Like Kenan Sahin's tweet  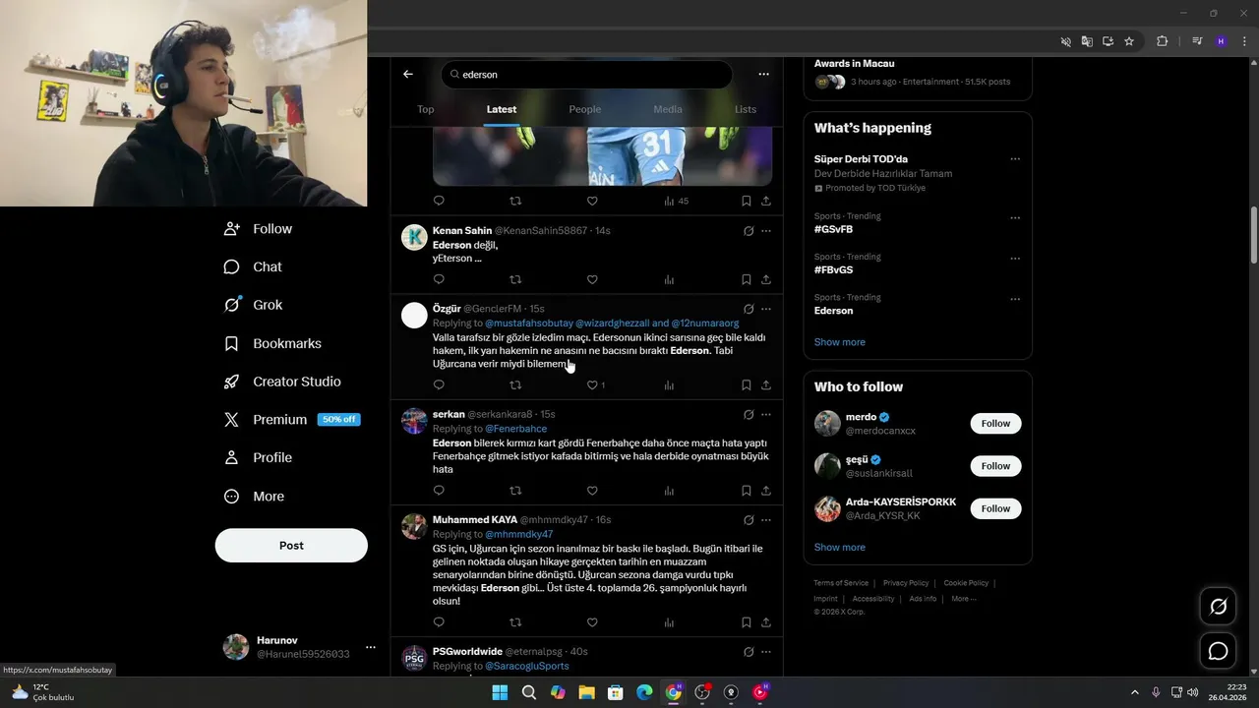pos(592,279)
